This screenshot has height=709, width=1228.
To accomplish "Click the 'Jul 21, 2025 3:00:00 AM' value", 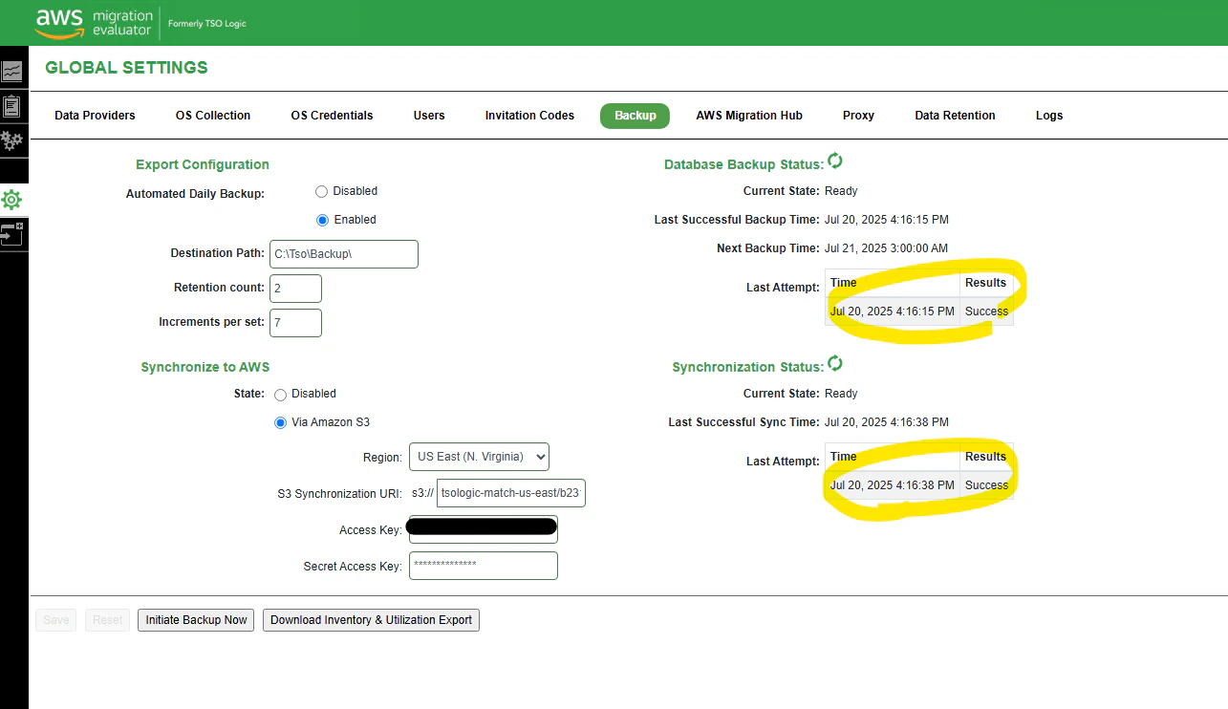I will pos(886,248).
